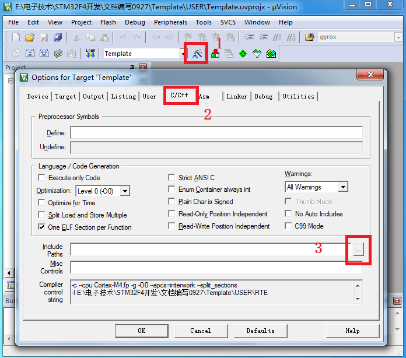The height and width of the screenshot is (358, 406).
Task: Open the File menu
Action: (x=13, y=22)
